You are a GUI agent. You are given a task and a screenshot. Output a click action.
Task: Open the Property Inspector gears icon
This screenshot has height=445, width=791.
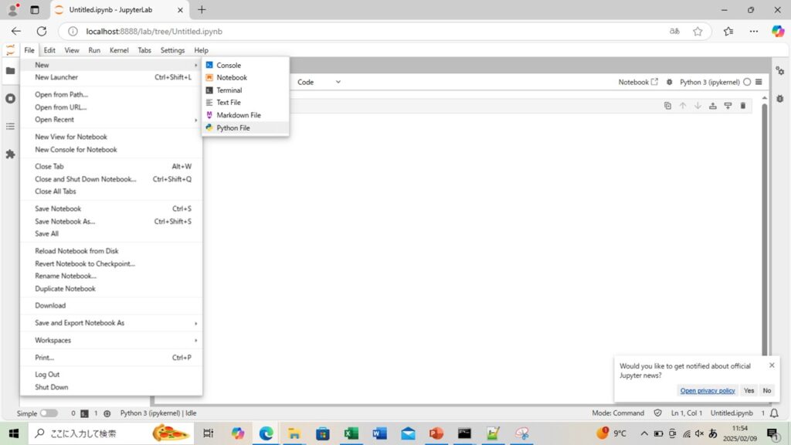780,71
